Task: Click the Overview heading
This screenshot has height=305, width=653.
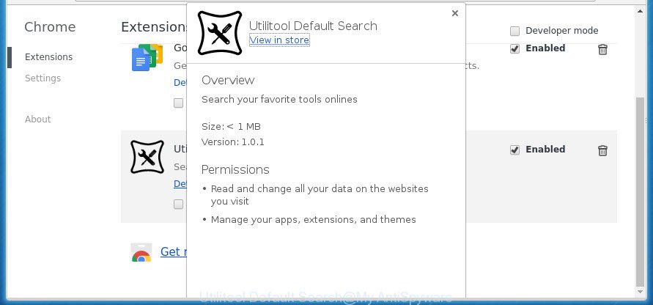Action: pos(228,80)
